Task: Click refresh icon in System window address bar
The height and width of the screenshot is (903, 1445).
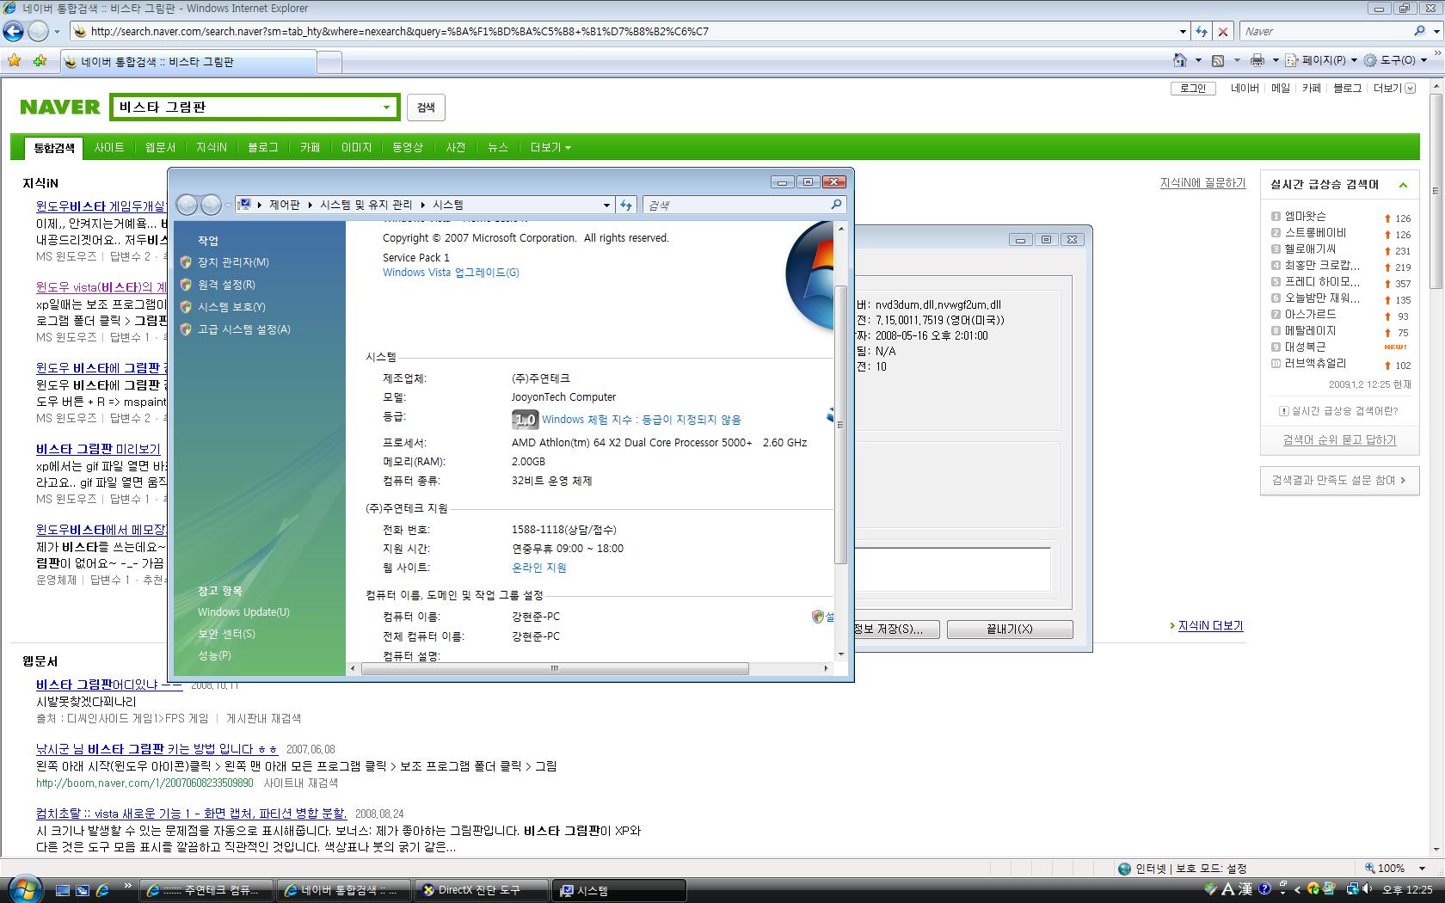Action: pos(626,205)
